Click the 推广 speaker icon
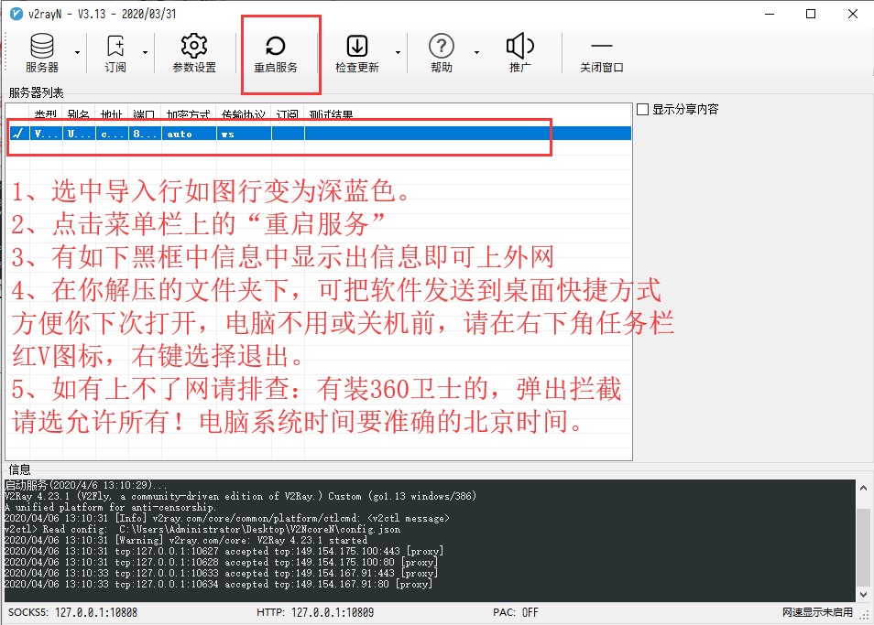 (520, 53)
